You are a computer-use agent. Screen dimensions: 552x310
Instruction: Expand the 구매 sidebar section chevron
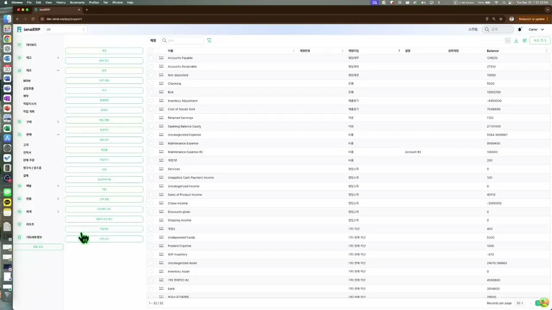point(58,122)
